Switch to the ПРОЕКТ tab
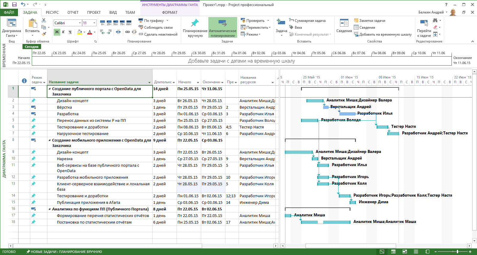Viewport: 477px width, 255px height. point(94,12)
